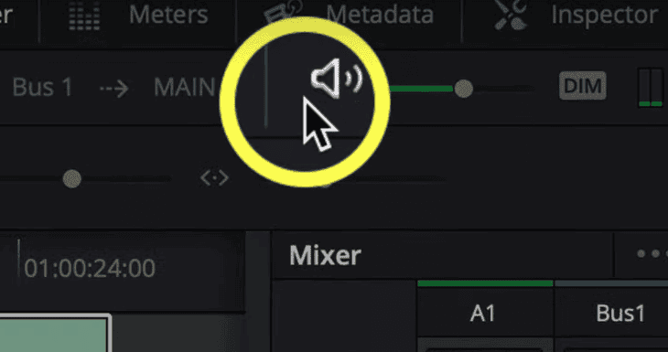This screenshot has width=668, height=352.
Task: Click the Inspector tools icon
Action: [510, 15]
